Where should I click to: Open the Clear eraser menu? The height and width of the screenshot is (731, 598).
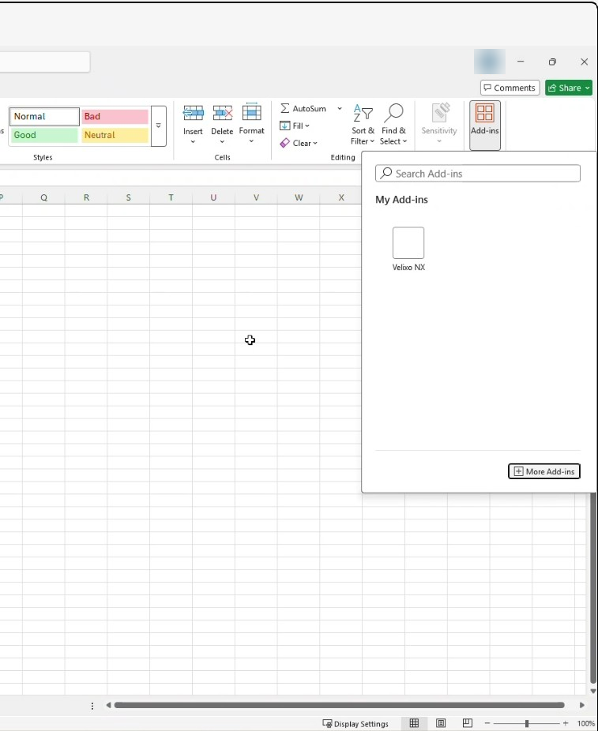point(299,143)
